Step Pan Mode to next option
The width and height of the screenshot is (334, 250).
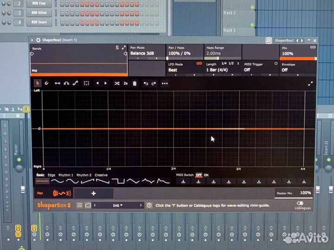tap(157, 58)
